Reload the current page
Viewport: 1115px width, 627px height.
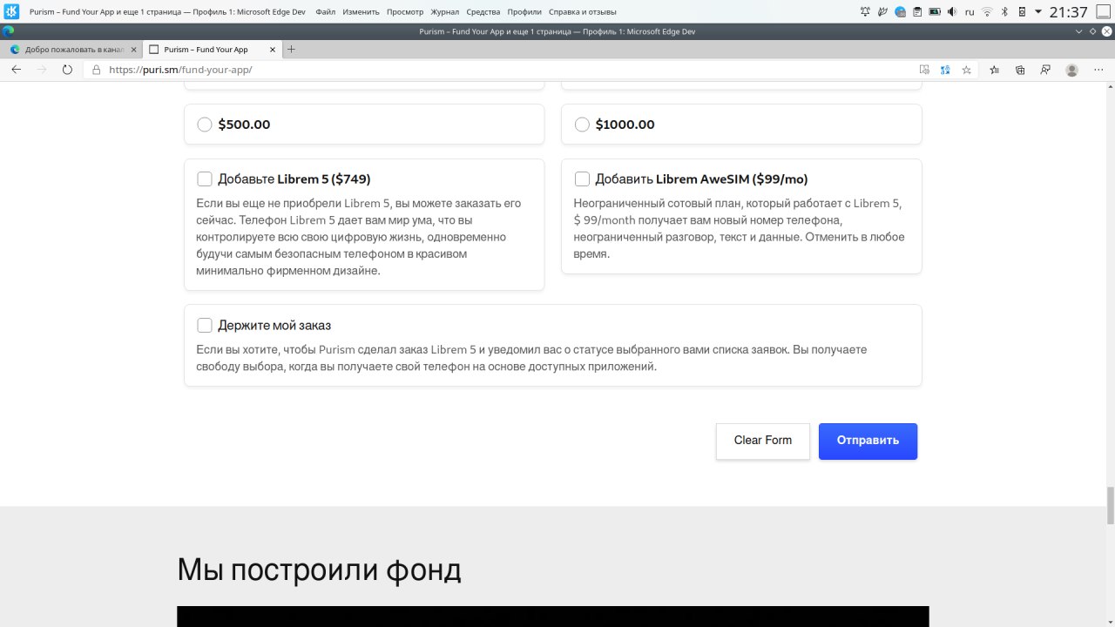click(x=67, y=70)
